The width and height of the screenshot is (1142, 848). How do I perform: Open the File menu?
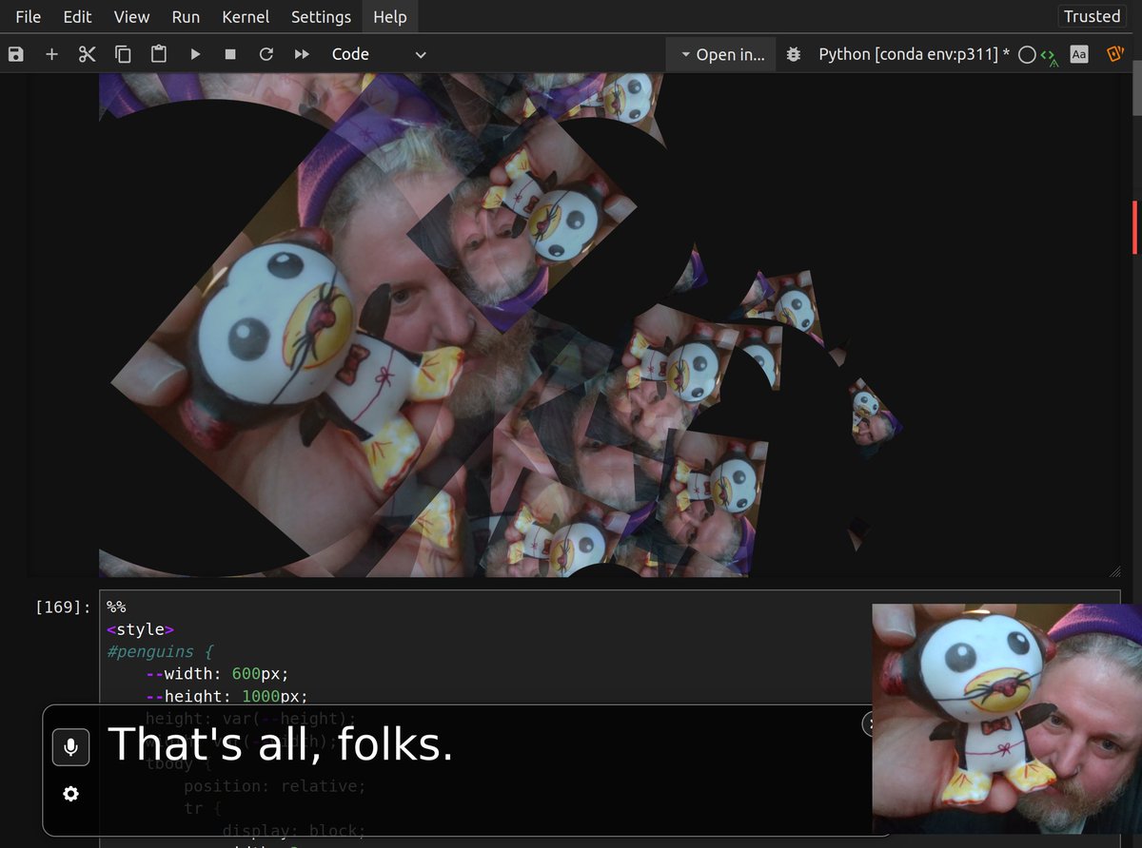28,17
